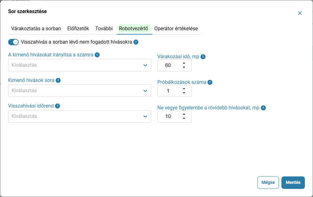Open help icon for Visszahívási időrend
313x197 pixels.
point(57,106)
